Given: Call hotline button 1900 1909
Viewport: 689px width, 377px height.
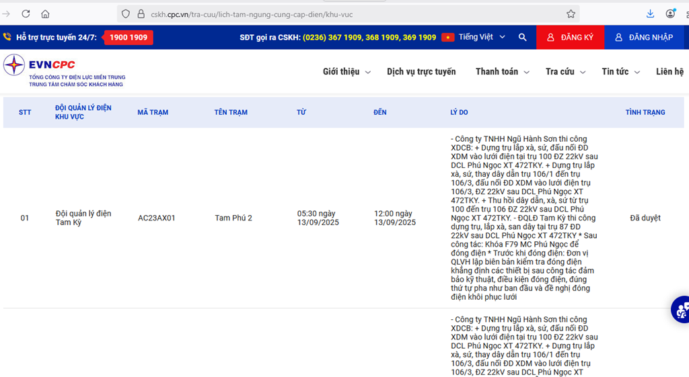Looking at the screenshot, I should click(128, 38).
